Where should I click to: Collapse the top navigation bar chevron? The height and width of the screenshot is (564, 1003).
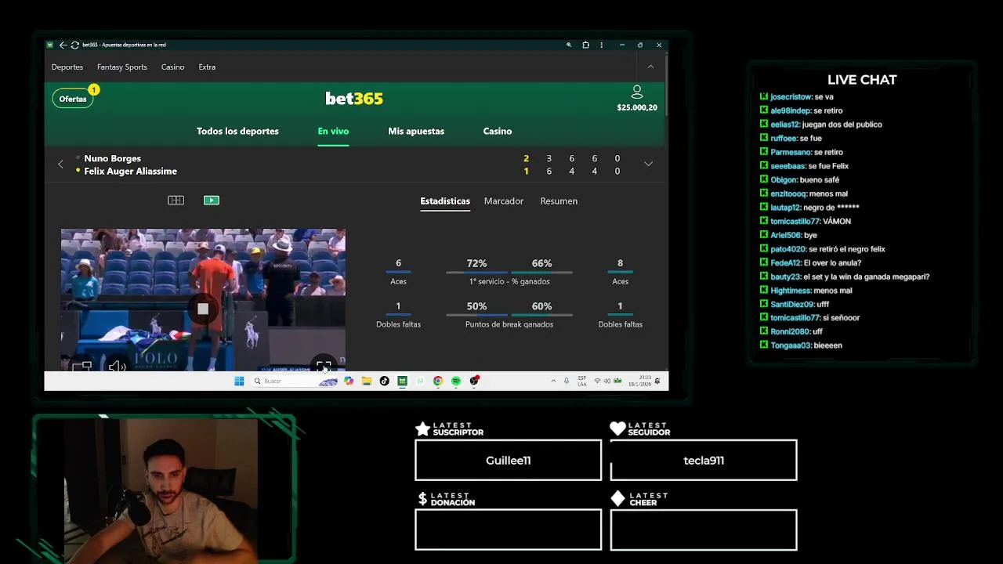tap(650, 67)
